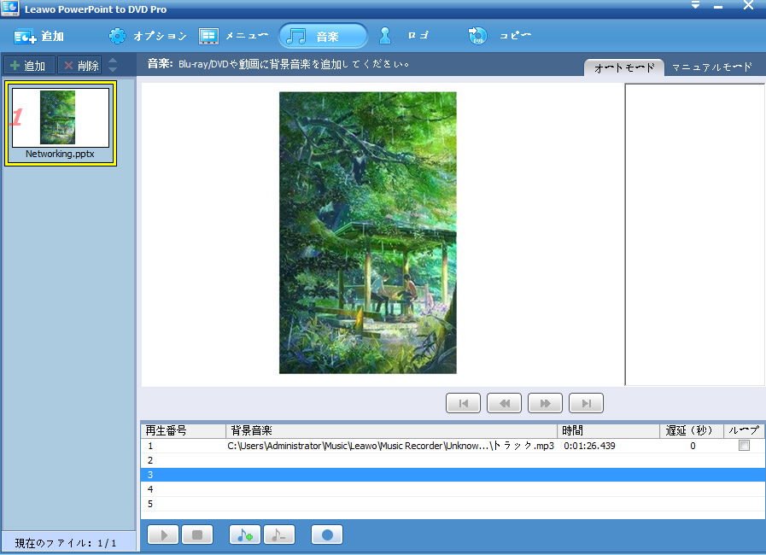Screen dimensions: 766x555
Task: Open the メニュー menu template section
Action: (233, 36)
